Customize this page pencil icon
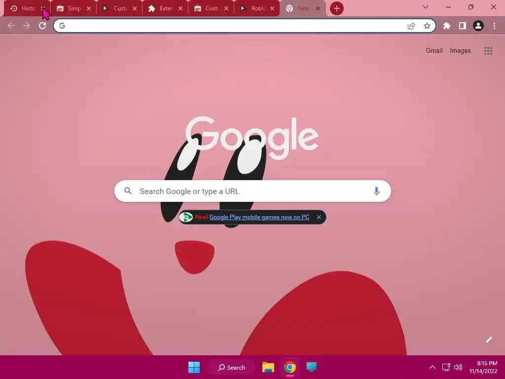Viewport: 505px width, 379px height. pos(489,340)
